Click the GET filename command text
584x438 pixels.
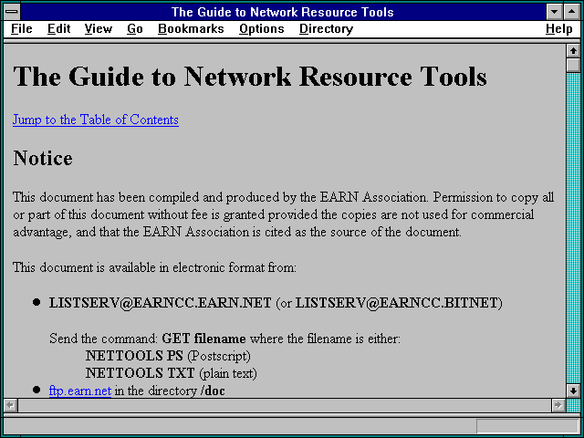[x=203, y=339]
